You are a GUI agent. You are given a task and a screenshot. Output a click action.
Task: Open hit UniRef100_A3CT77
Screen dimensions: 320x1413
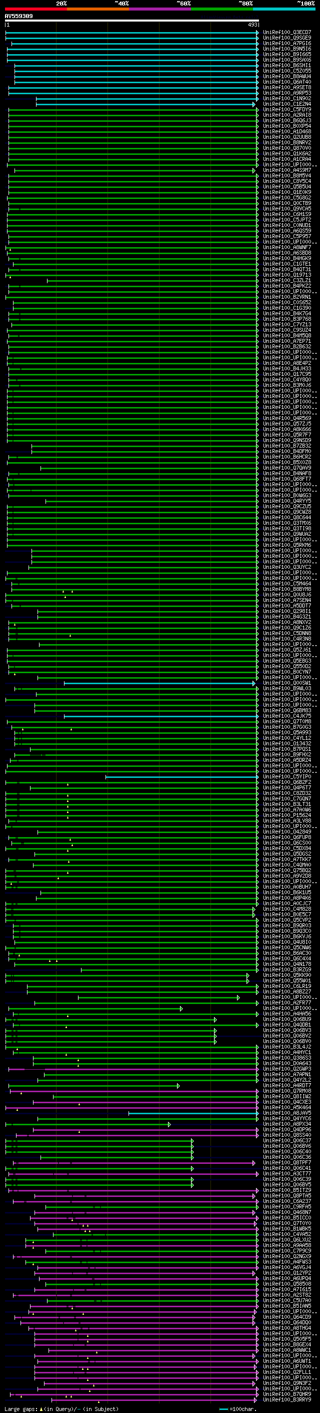pos(286,1174)
